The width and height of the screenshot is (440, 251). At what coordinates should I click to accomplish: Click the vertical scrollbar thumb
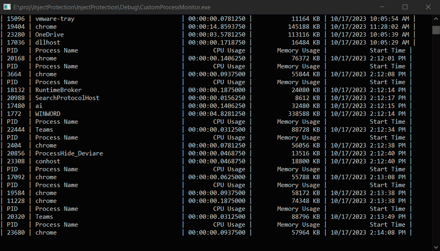tap(436, 30)
